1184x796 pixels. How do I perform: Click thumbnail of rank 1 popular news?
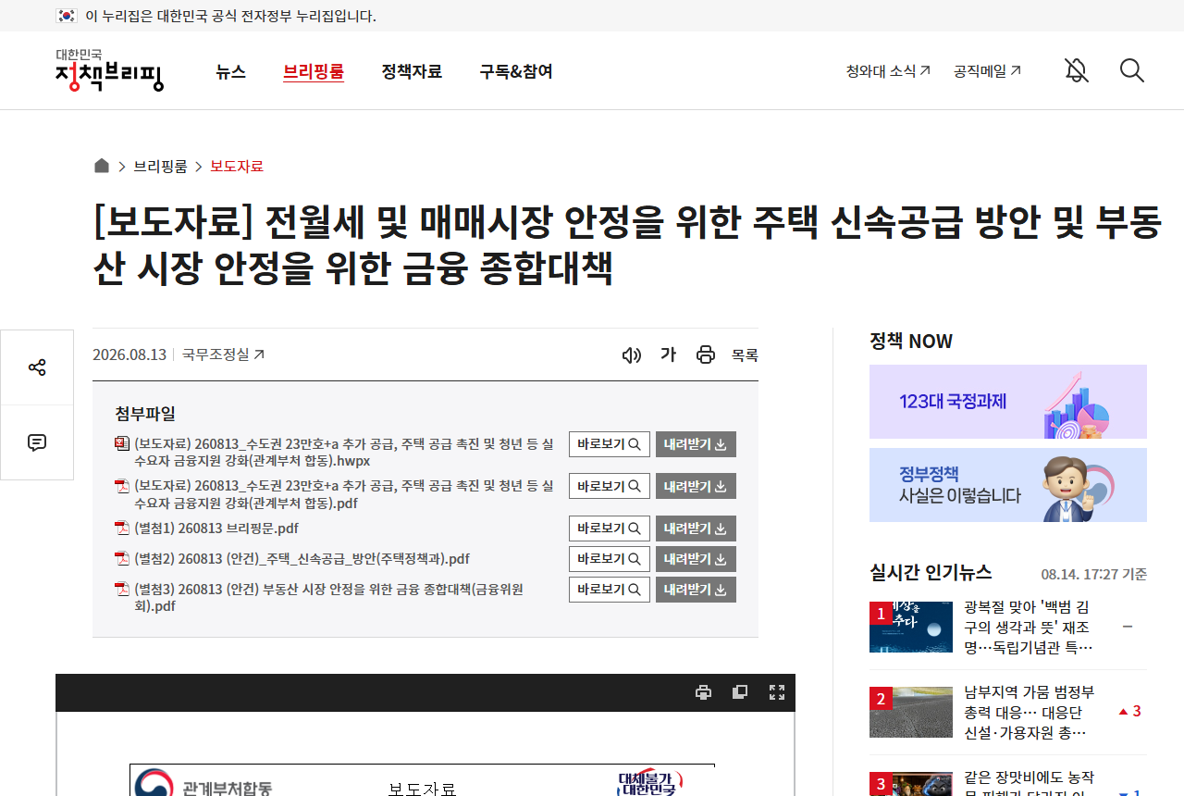pos(911,627)
